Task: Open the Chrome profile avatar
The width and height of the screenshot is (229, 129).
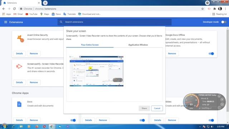Action: 220,9
